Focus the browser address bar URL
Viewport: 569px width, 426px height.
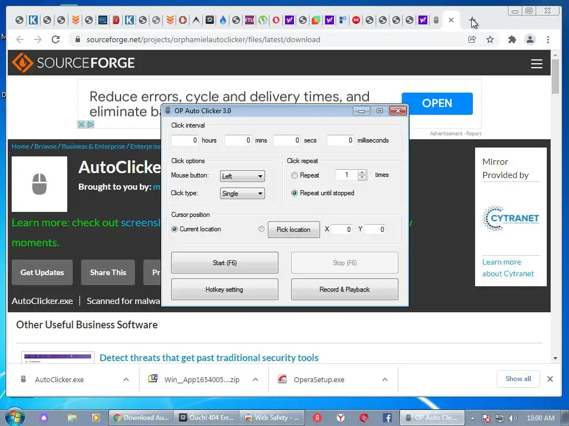pyautogui.click(x=203, y=39)
